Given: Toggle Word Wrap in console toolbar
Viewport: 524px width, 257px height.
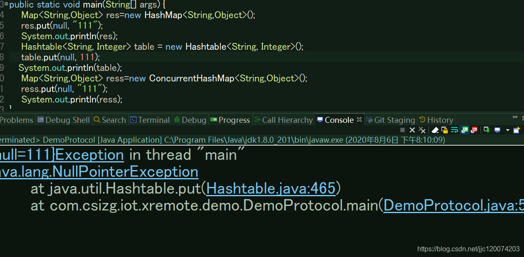Looking at the screenshot, I should [x=455, y=130].
